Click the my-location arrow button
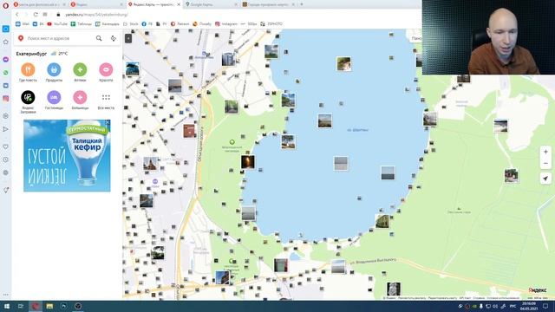555x312 pixels. tap(545, 179)
